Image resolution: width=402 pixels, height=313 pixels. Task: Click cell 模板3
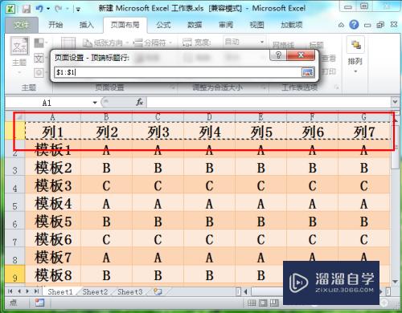click(53, 185)
